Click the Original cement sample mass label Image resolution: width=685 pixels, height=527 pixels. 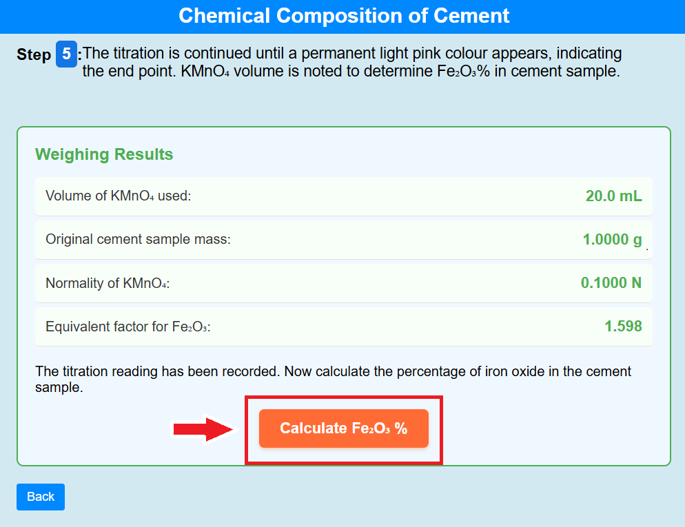click(x=138, y=240)
